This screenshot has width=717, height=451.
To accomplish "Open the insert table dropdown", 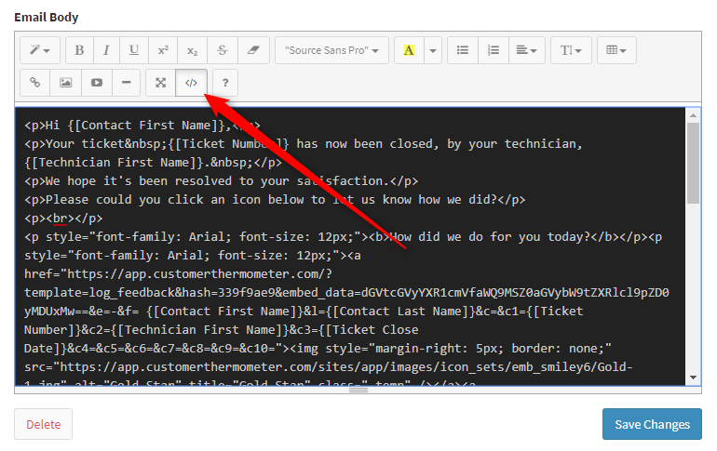I will (x=616, y=50).
